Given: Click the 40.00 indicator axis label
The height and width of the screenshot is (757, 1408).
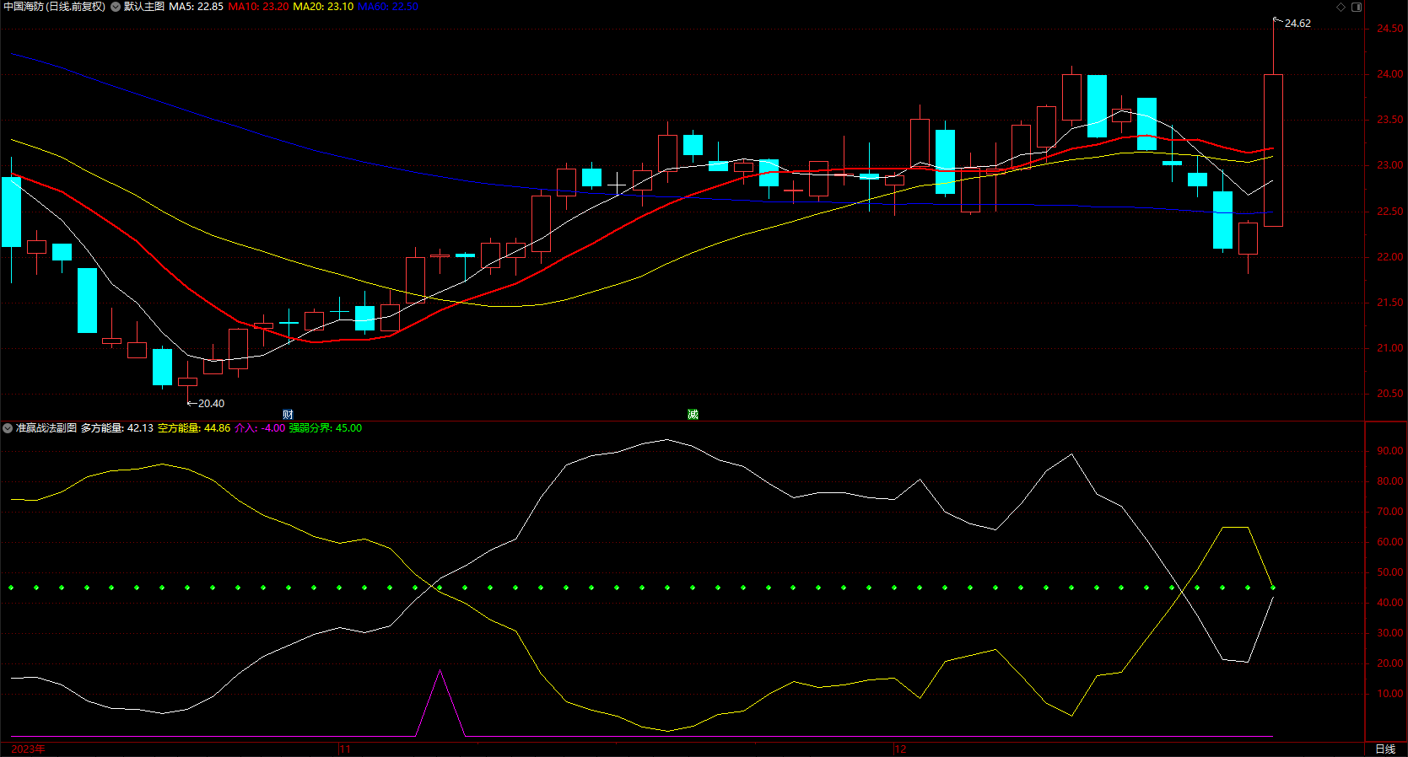Looking at the screenshot, I should [x=1390, y=603].
